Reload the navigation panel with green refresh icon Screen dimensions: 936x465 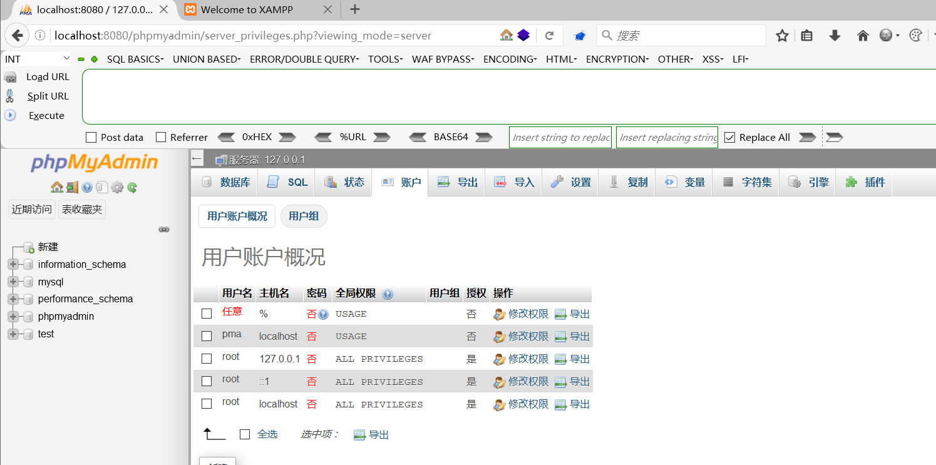tap(132, 187)
